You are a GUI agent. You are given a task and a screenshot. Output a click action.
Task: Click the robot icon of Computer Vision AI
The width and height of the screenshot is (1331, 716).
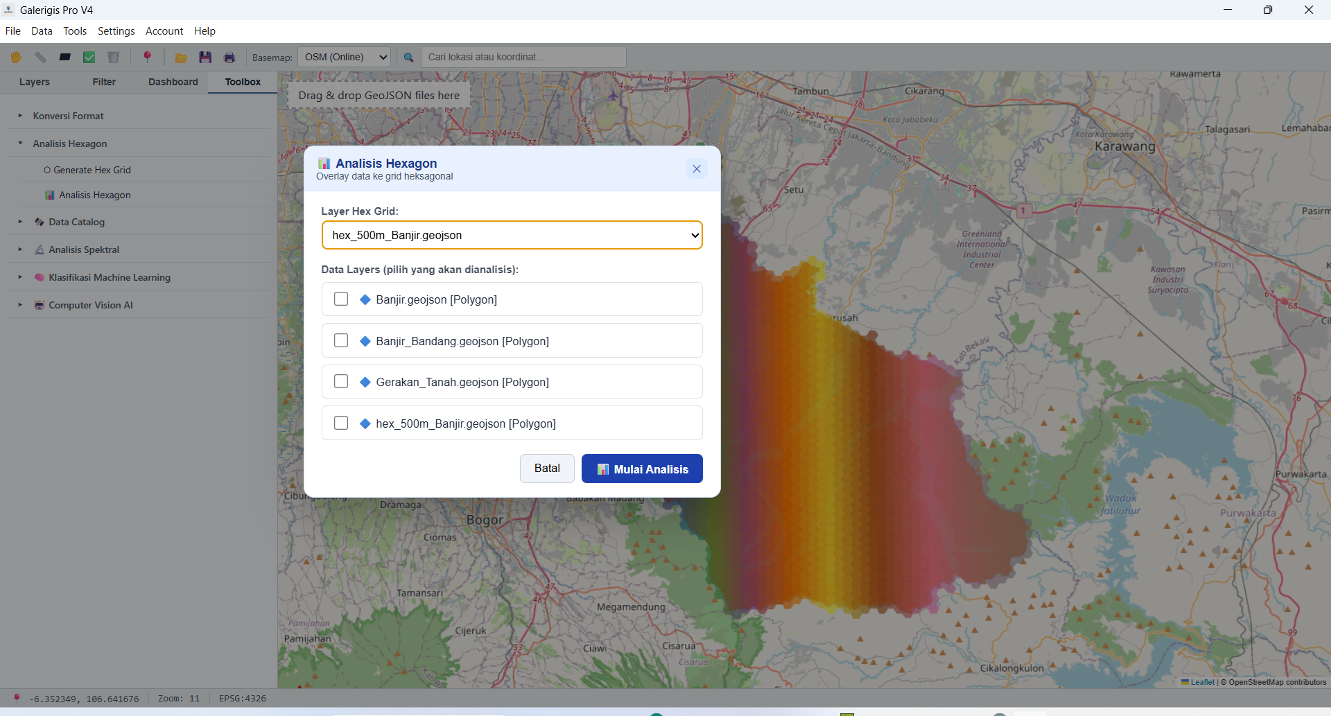tap(40, 305)
